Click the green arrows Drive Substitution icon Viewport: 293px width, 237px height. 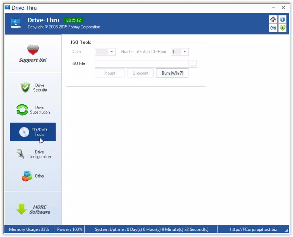coord(22,110)
